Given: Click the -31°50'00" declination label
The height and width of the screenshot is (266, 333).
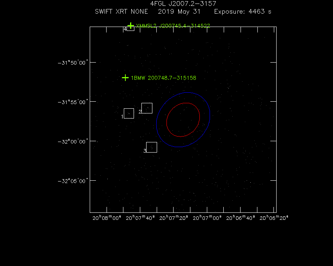Looking at the screenshot, I should point(73,63).
